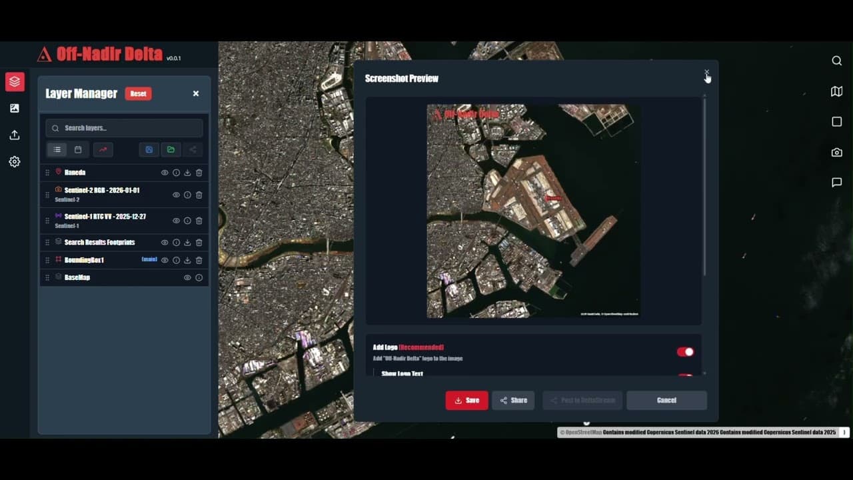Click the camera screenshot icon on right toolbar
853x480 pixels.
coord(837,152)
